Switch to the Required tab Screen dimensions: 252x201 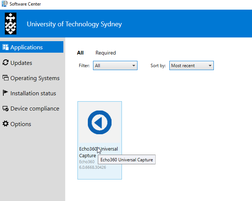[106, 53]
